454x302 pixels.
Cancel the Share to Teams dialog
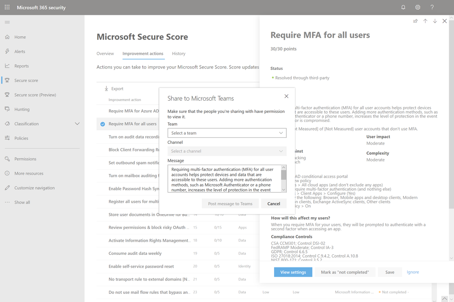point(274,204)
